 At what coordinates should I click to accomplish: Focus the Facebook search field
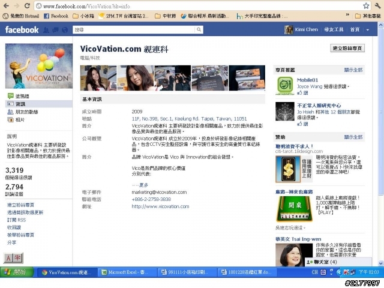tap(134, 29)
